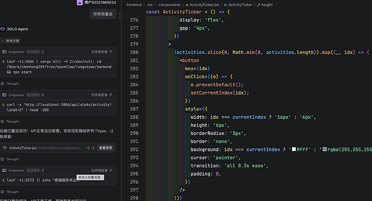This screenshot has height=201, width=372.
Task: Click terminal icon of the lsof 5006 command card
Action: pos(4,52)
